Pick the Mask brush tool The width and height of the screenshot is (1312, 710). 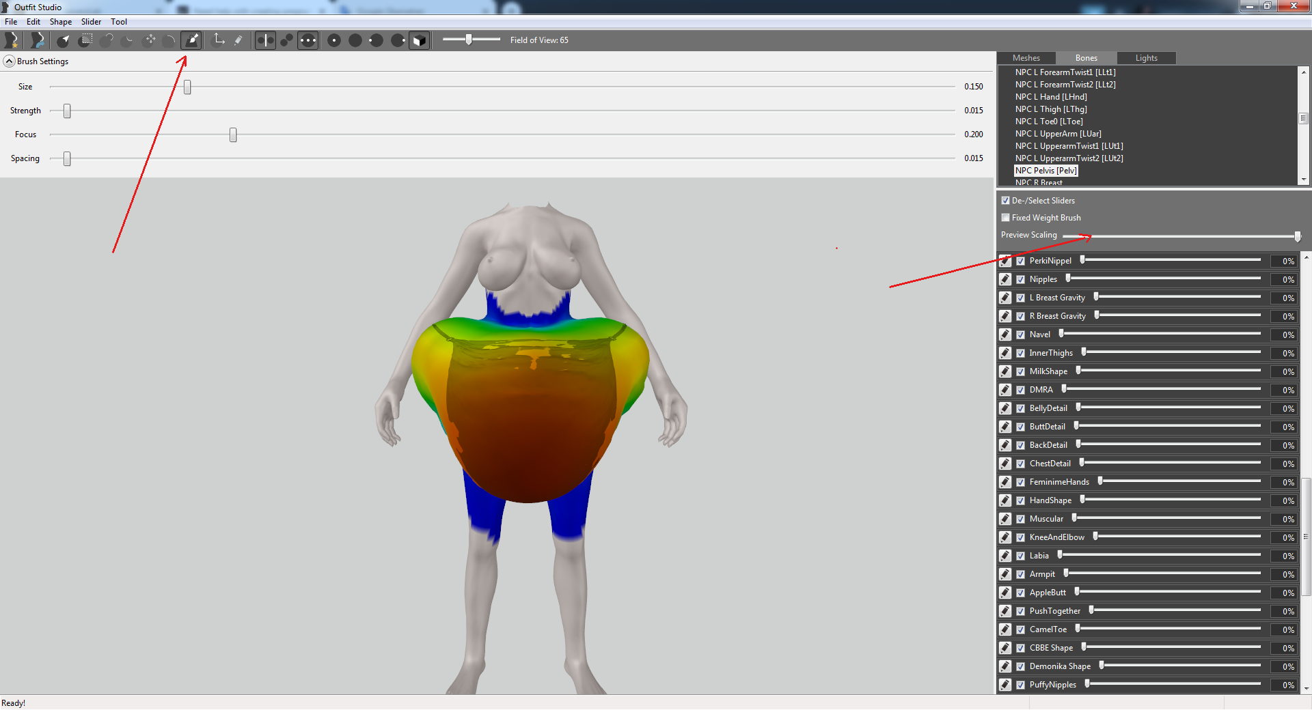tap(85, 40)
